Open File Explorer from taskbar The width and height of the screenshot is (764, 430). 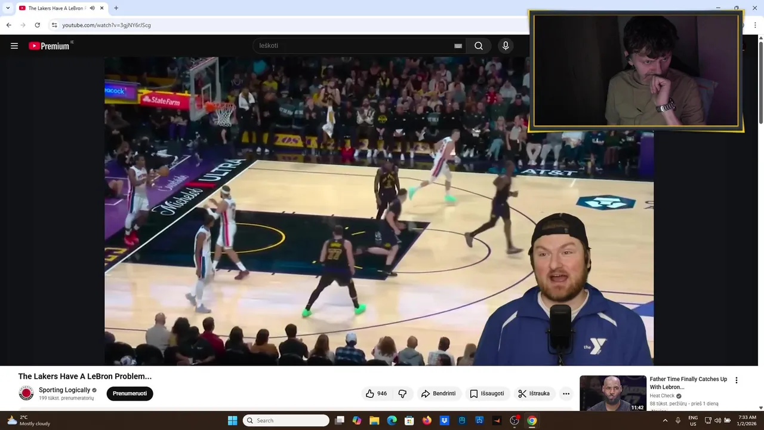(374, 420)
